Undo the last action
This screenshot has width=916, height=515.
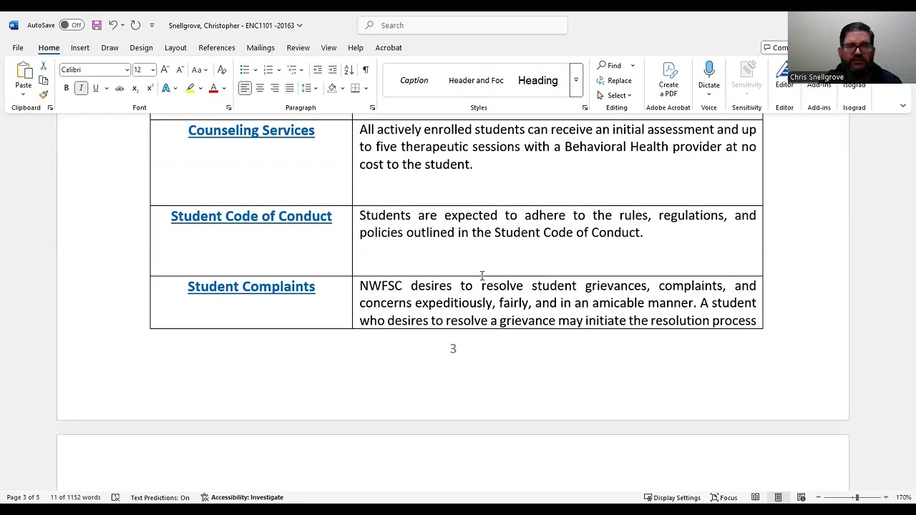point(113,25)
